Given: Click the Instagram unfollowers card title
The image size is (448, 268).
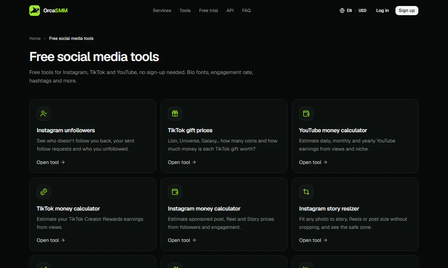Looking at the screenshot, I should tap(66, 130).
